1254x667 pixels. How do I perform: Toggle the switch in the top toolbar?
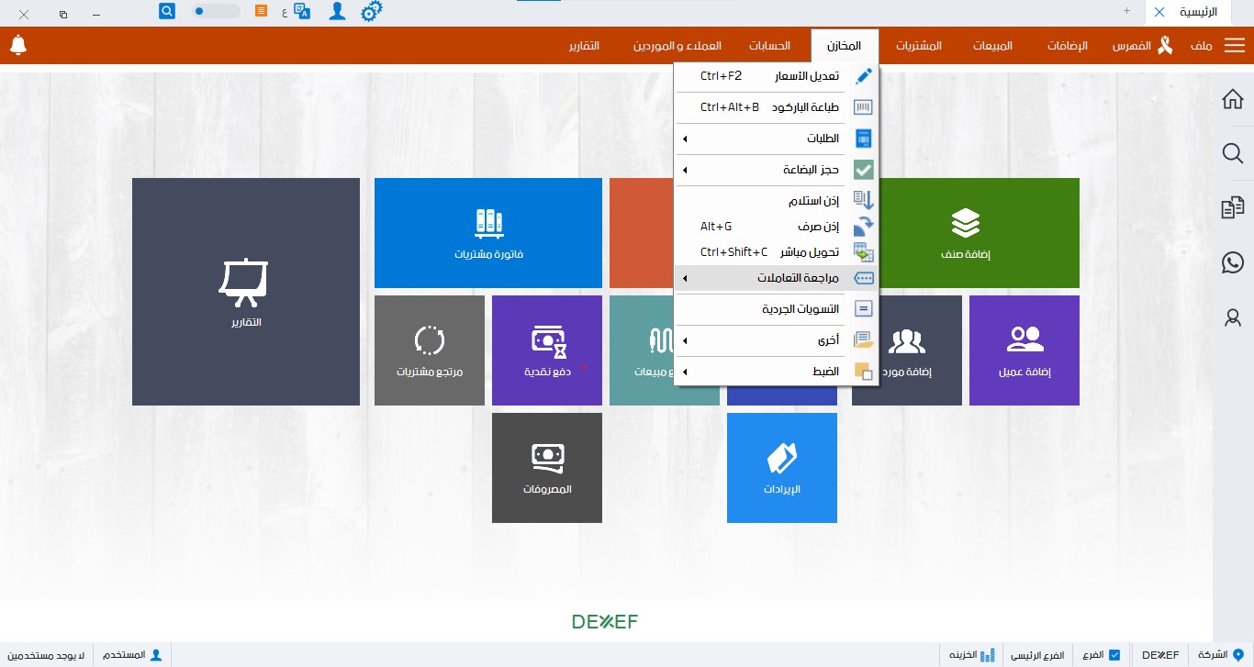[216, 12]
